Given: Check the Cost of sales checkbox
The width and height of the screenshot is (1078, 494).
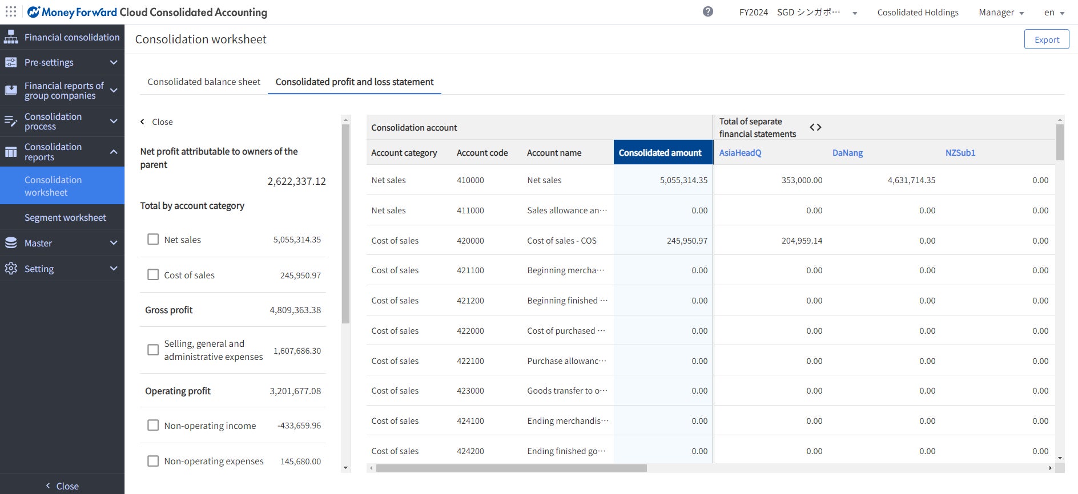Looking at the screenshot, I should pyautogui.click(x=153, y=275).
